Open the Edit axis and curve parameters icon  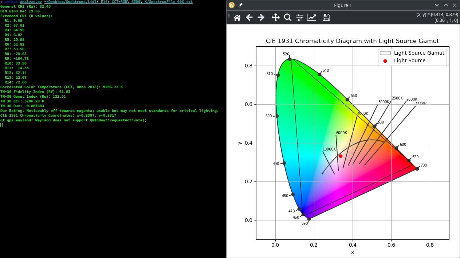click(x=312, y=17)
